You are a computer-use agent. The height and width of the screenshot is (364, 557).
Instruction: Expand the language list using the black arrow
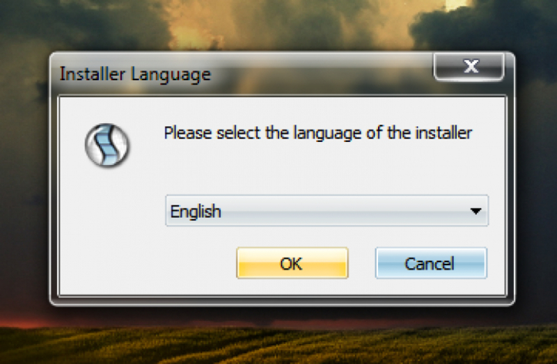tap(476, 211)
